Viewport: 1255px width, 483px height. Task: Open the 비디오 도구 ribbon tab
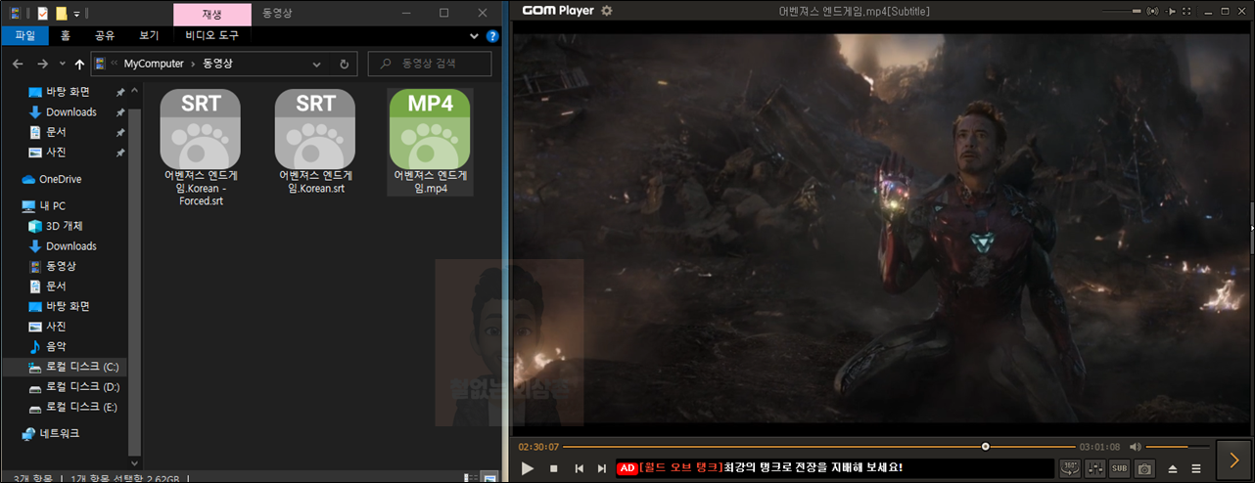point(212,35)
